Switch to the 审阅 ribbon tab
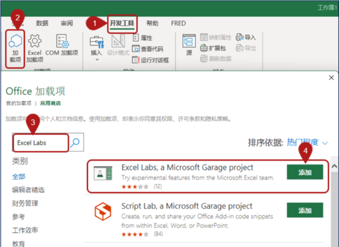Viewport: 339px width, 247px height. [67, 23]
